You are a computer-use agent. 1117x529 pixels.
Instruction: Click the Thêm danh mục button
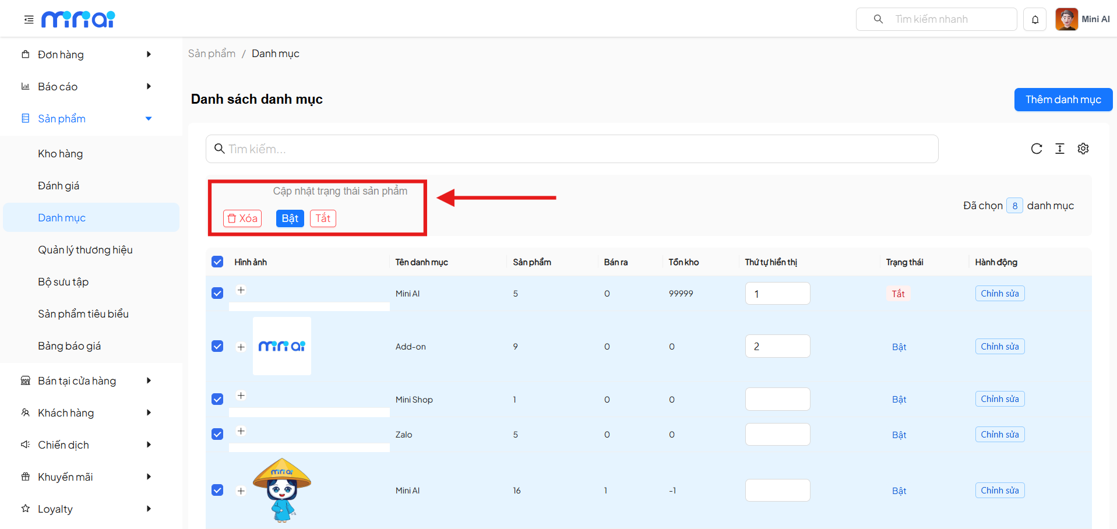click(1063, 100)
